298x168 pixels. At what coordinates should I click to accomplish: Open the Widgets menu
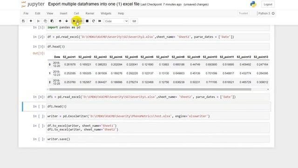(106, 14)
